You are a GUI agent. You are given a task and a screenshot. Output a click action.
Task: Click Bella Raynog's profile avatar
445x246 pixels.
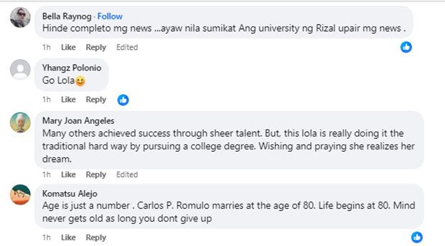(x=21, y=17)
